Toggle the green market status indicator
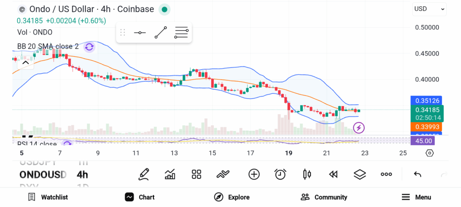461x207 pixels. point(164,9)
